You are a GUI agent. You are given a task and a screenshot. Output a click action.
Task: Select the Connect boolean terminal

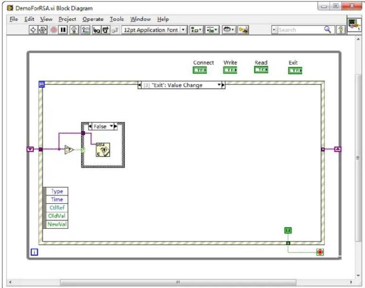pyautogui.click(x=200, y=70)
